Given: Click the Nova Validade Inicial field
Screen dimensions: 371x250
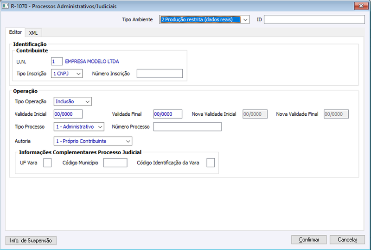Looking at the screenshot, I should (255, 114).
